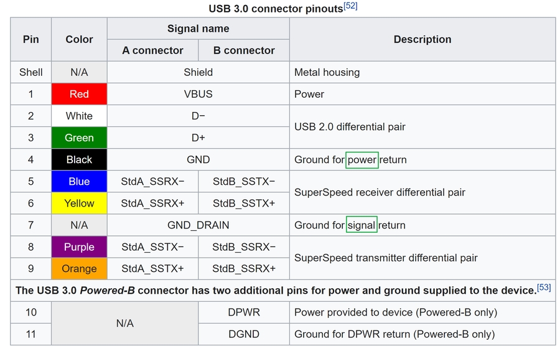This screenshot has width=560, height=351.
Task: Click the Red color cell
Action: point(79,94)
